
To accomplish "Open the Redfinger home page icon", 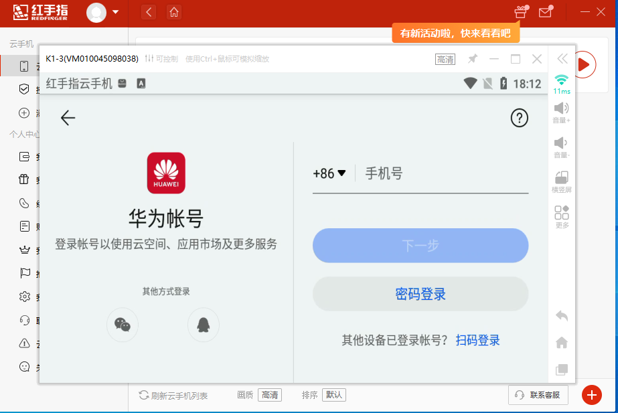I will click(x=174, y=13).
